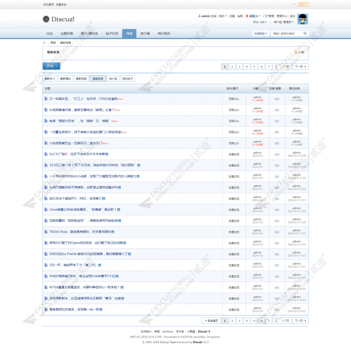351x350 pixels.
Task: Open the 积分: 466 dropdown
Action: 260,22
